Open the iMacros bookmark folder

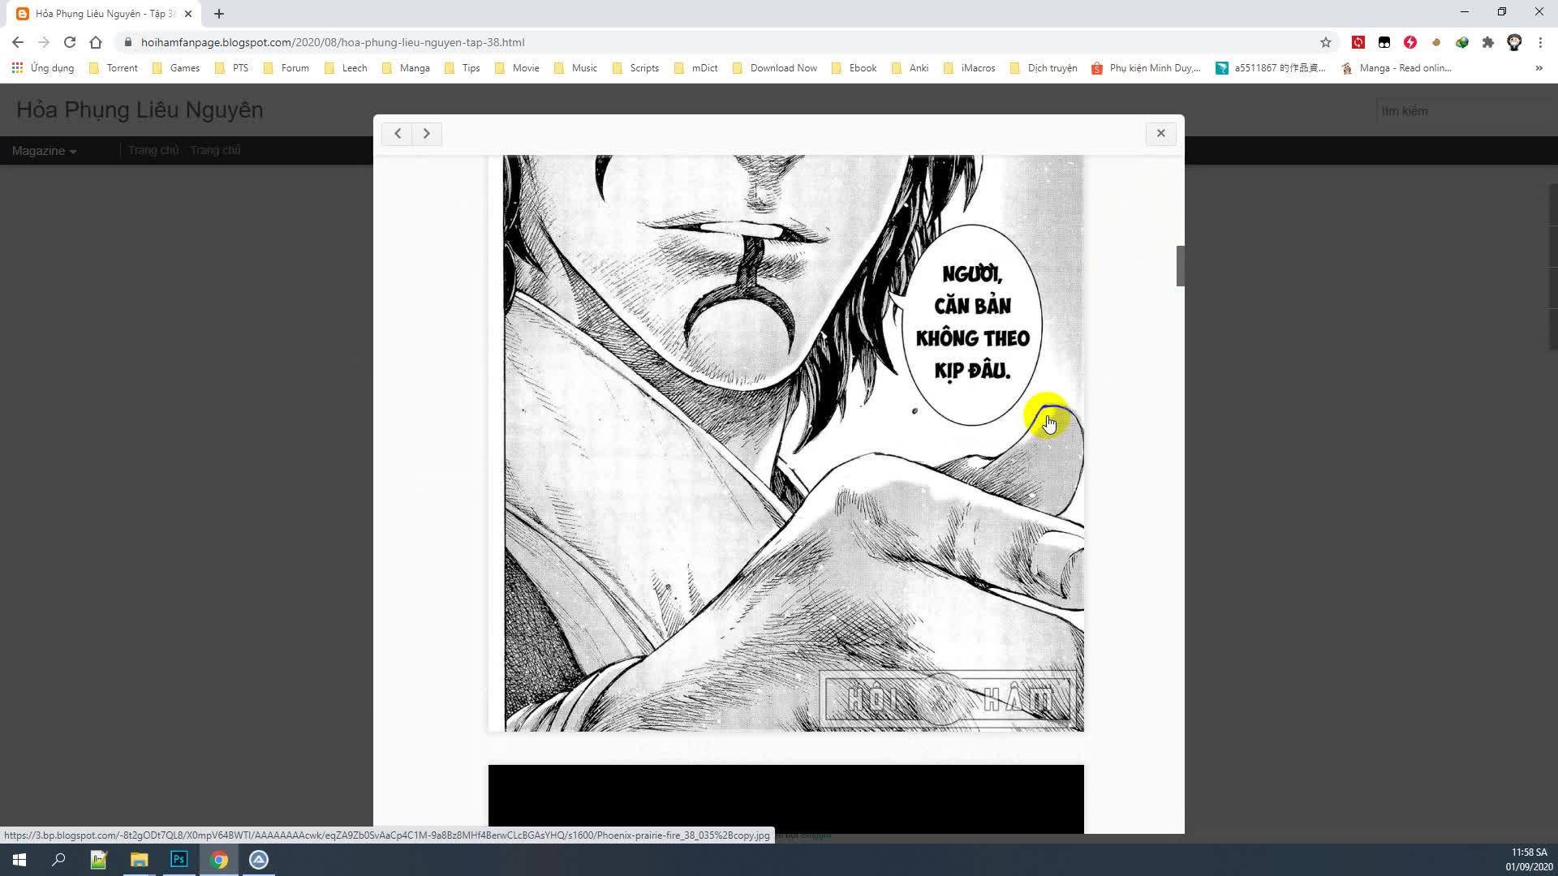point(970,68)
